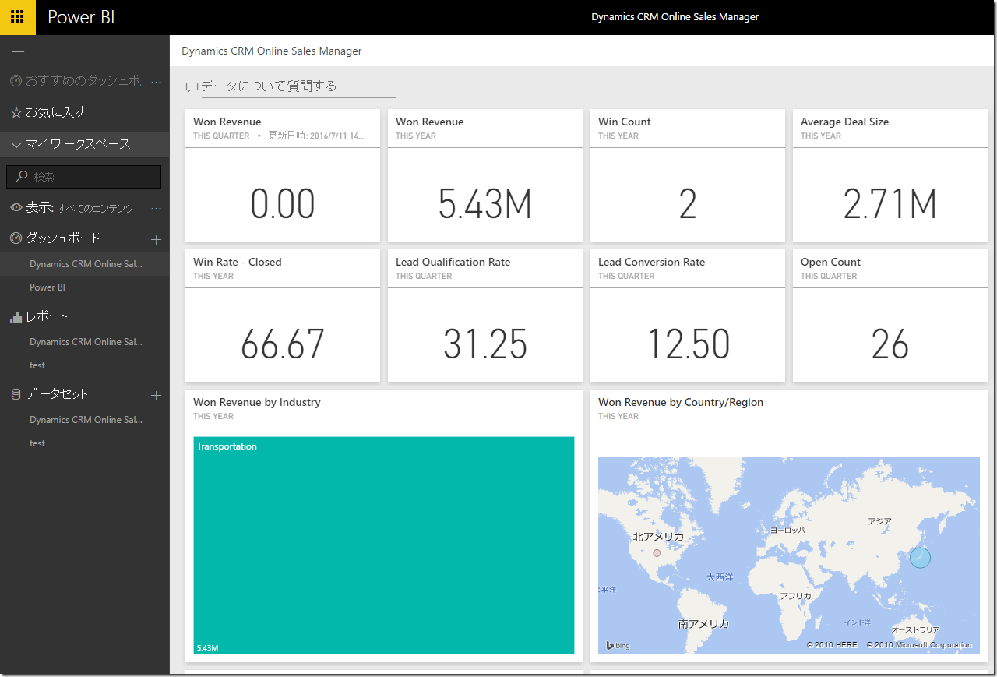Click Dynamics CRM Online Sales Manager breadcrumb
997x677 pixels.
272,51
